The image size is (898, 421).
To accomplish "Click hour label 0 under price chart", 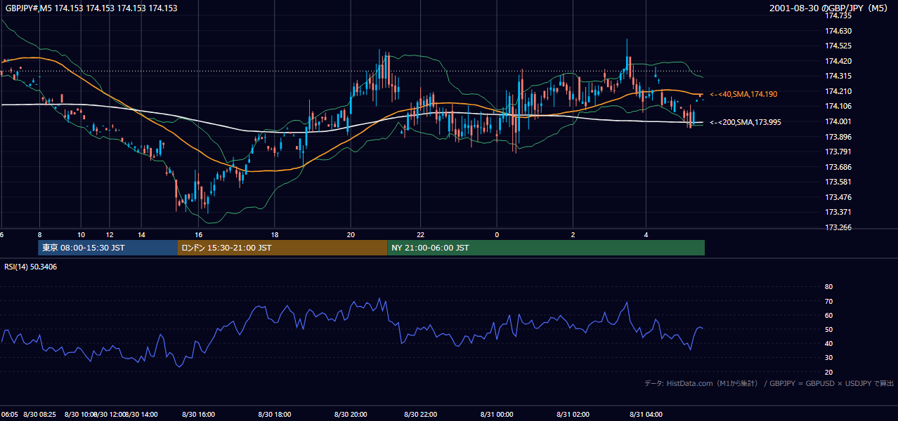I will tap(497, 234).
